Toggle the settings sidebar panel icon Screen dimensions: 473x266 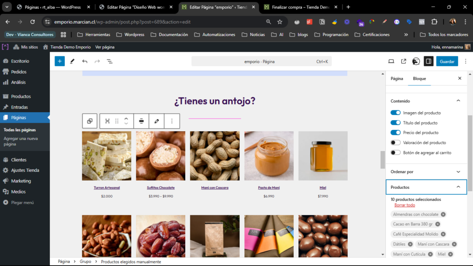point(428,61)
